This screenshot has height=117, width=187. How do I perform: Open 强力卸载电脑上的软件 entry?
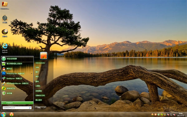(17, 64)
